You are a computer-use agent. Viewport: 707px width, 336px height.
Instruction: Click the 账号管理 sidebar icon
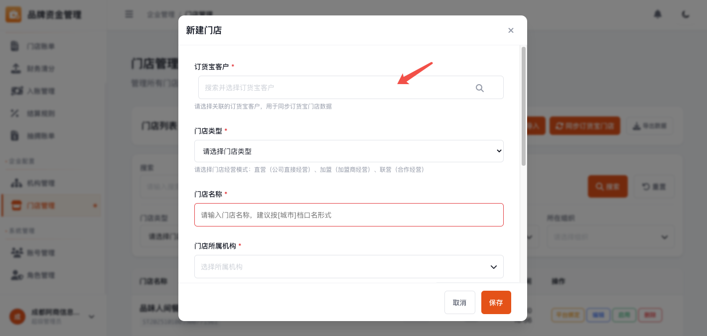(16, 253)
